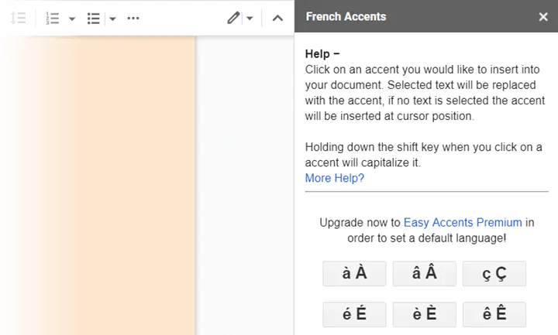Insert the à À grave accent

coord(354,274)
